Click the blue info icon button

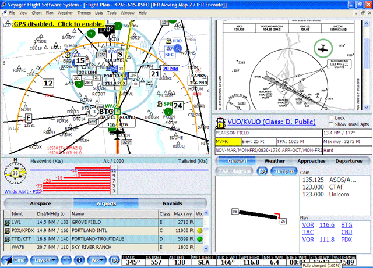pyautogui.click(x=79, y=260)
